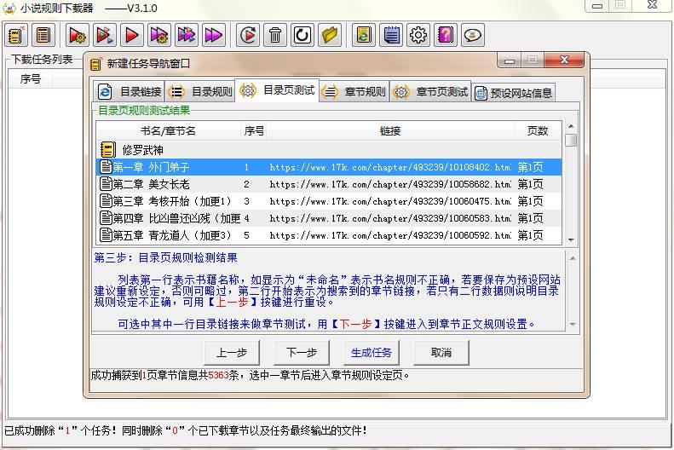Click the trash can delete icon
The image size is (674, 450).
[275, 35]
